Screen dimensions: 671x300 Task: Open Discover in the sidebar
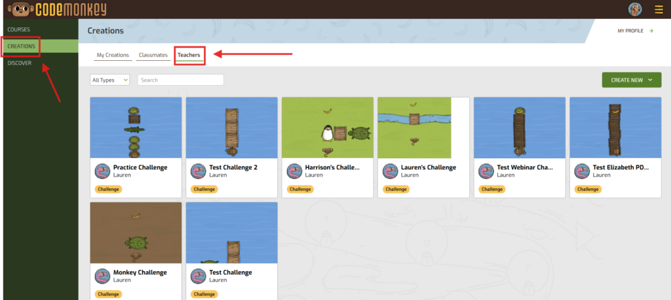click(x=19, y=63)
